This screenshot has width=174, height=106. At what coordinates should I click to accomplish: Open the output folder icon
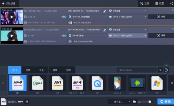134,102
